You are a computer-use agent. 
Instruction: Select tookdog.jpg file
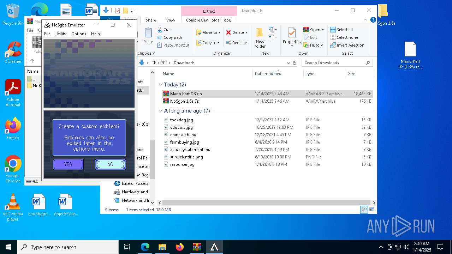tap(267, 120)
